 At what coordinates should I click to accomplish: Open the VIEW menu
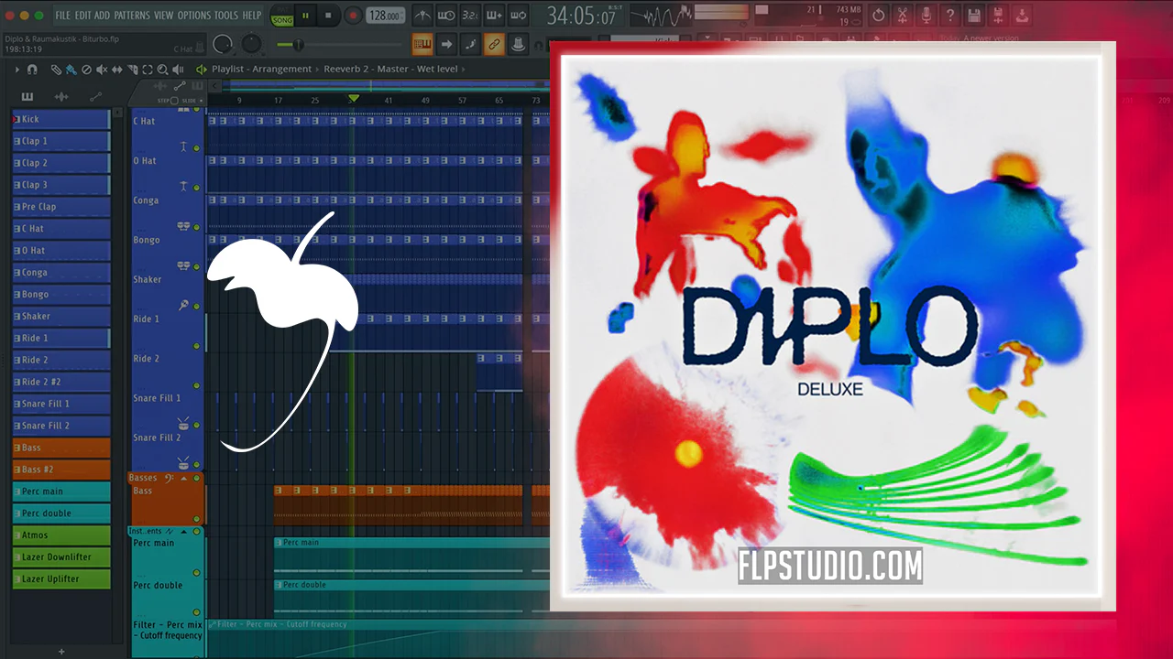coord(164,16)
